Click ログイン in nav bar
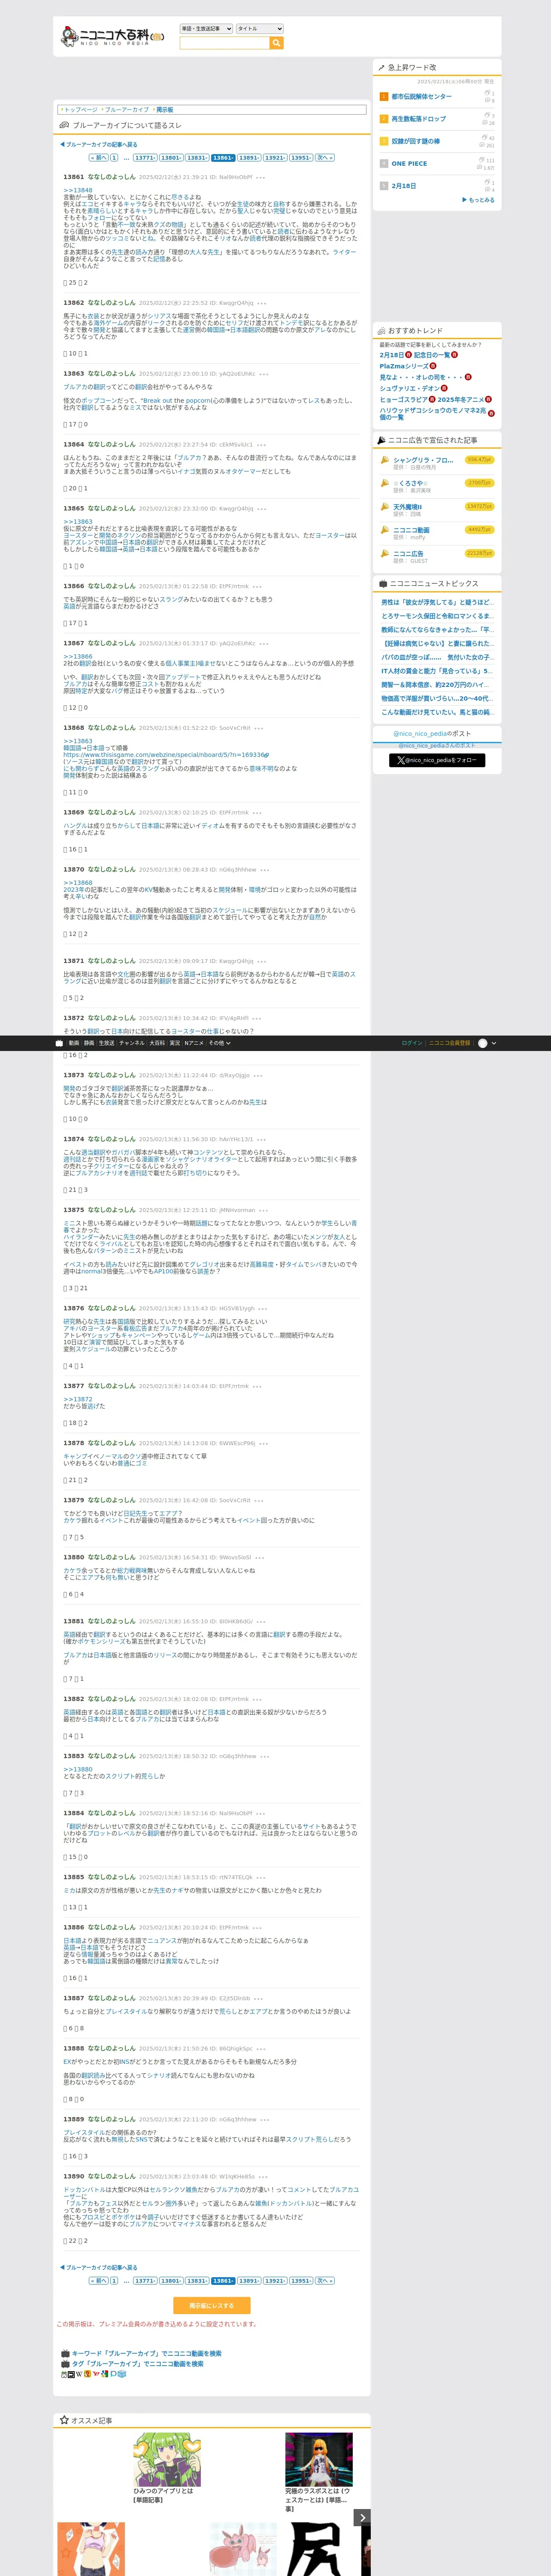 [411, 1043]
